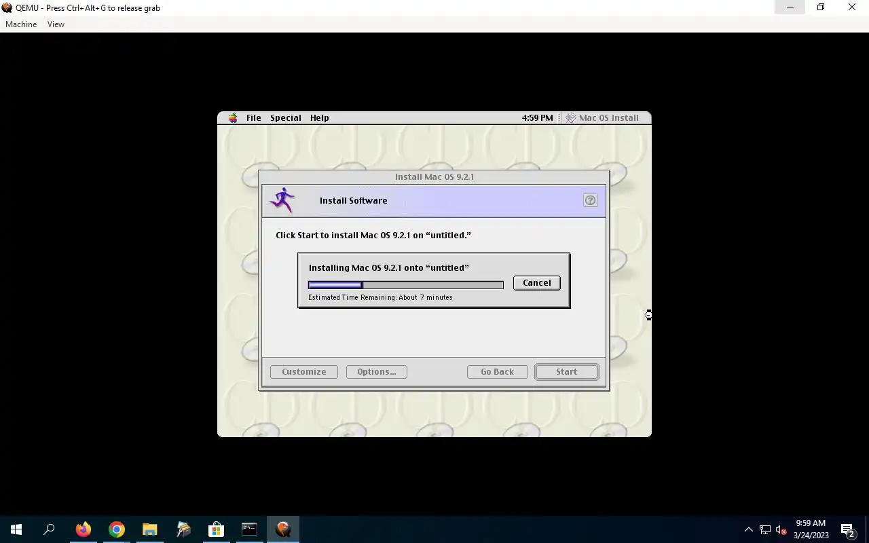Click the 'Click Start to install' instruction text
Screen dimensions: 869x543
click(373, 235)
